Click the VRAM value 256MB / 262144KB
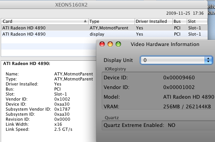Image resolution: width=215 pixels, height=142 pixels. 187,107
